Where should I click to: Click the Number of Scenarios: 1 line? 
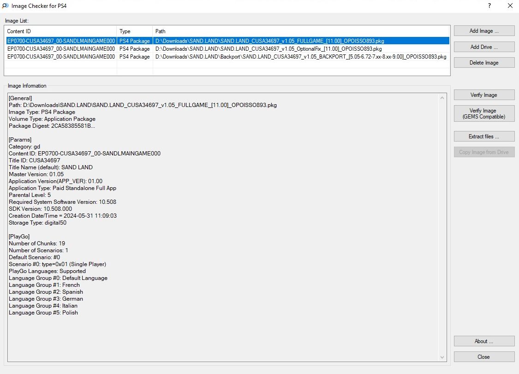click(38, 250)
